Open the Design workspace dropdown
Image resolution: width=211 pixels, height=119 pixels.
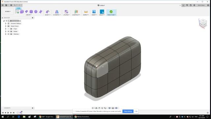tap(8, 12)
